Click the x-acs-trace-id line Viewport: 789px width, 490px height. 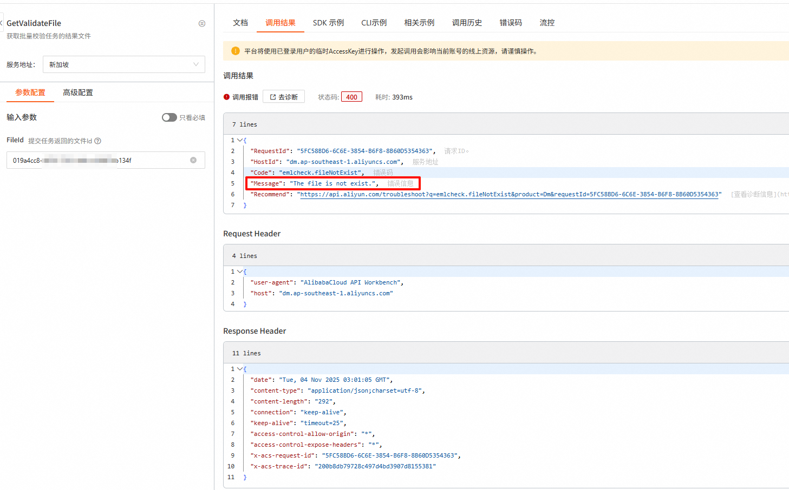coord(343,466)
